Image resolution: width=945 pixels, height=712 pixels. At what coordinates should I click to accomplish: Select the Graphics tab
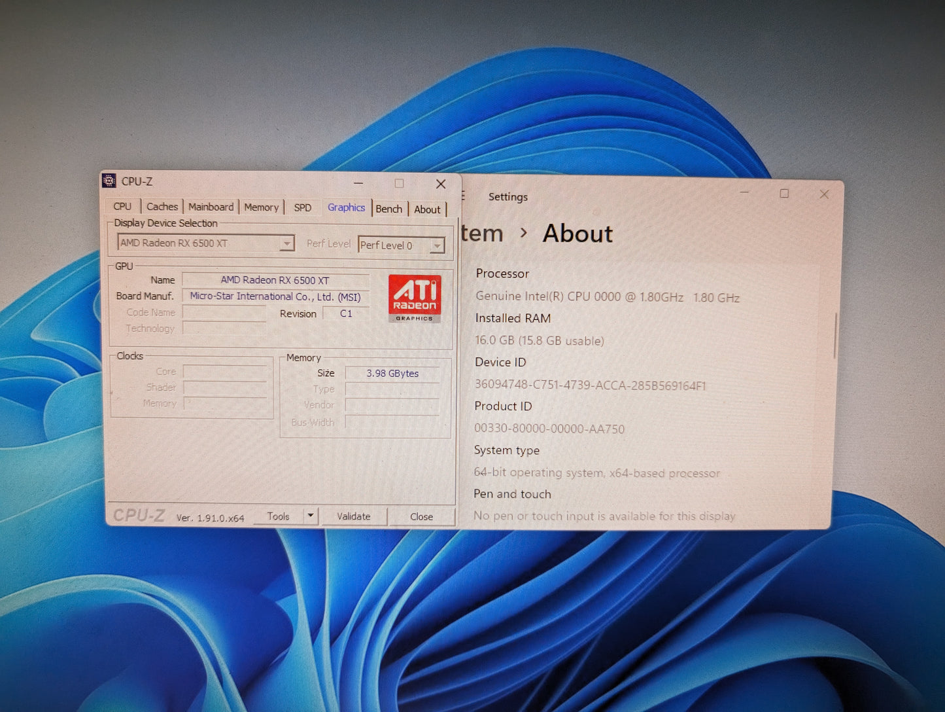tap(346, 207)
